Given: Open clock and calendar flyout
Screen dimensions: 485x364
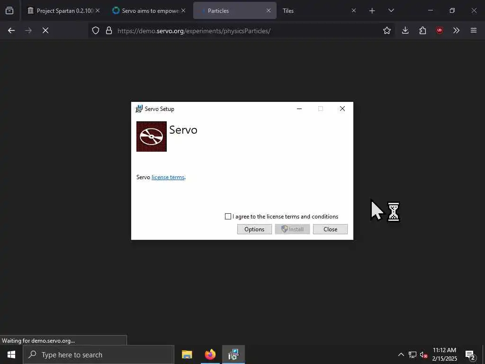Looking at the screenshot, I should (444, 355).
